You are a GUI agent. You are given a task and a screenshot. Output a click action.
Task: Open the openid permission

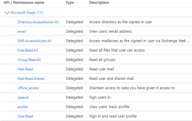(23, 97)
